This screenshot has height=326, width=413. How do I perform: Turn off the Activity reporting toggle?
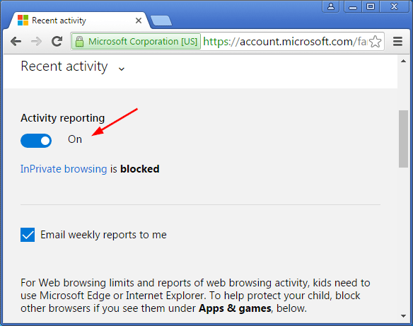(x=36, y=141)
